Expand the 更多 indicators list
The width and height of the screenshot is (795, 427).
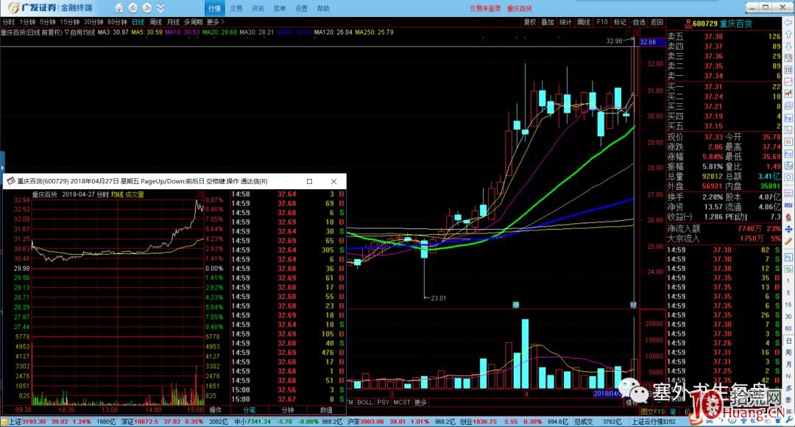point(421,402)
